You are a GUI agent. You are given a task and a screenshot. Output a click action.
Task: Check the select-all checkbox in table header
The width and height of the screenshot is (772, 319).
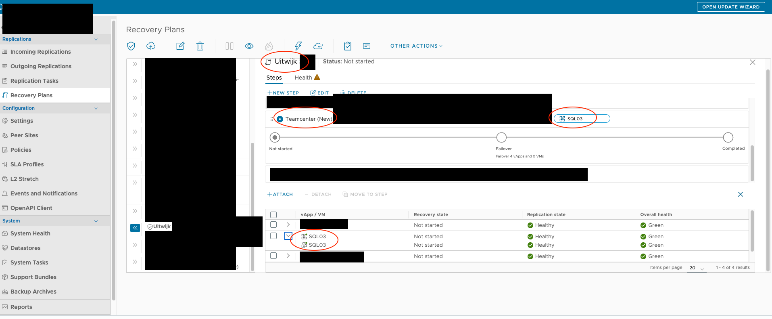pos(273,215)
